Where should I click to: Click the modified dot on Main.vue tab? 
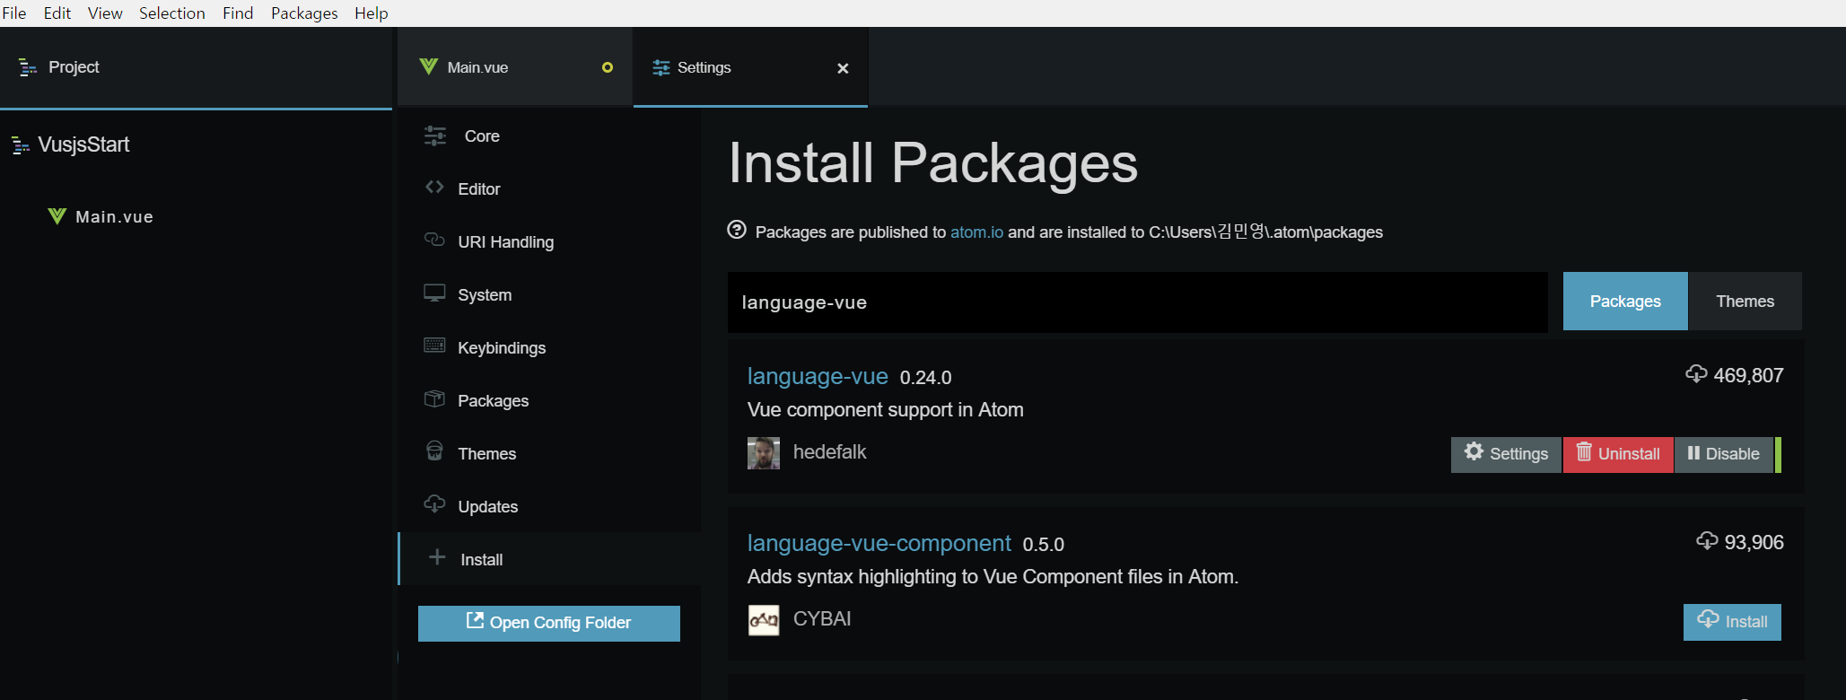click(608, 67)
